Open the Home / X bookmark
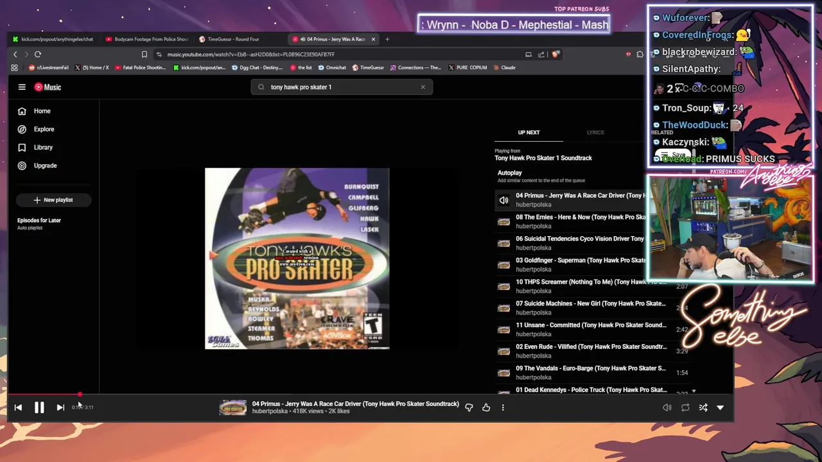This screenshot has width=822, height=462. point(92,67)
